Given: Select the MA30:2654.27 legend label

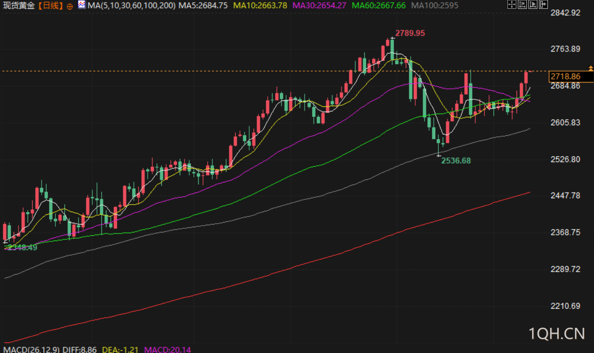Looking at the screenshot, I should click(x=319, y=6).
